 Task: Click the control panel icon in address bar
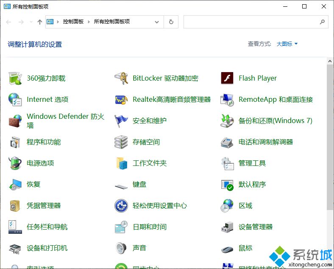[50, 22]
